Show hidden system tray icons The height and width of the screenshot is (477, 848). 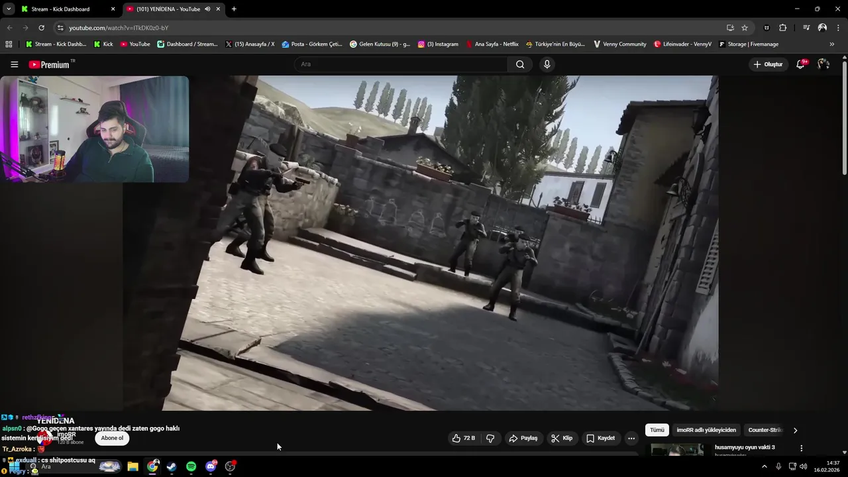(764, 466)
